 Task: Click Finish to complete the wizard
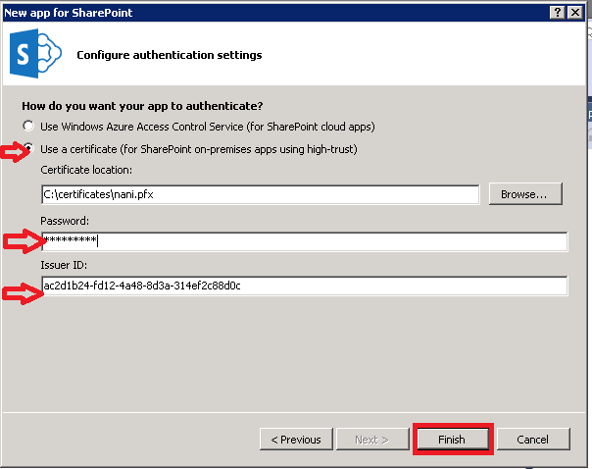click(452, 440)
